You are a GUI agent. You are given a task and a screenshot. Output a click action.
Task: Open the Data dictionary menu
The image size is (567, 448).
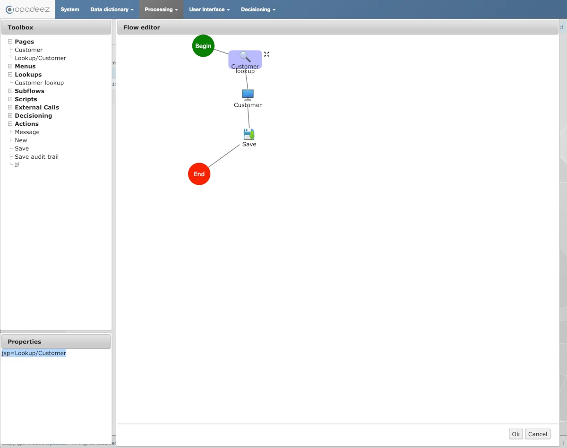[112, 9]
